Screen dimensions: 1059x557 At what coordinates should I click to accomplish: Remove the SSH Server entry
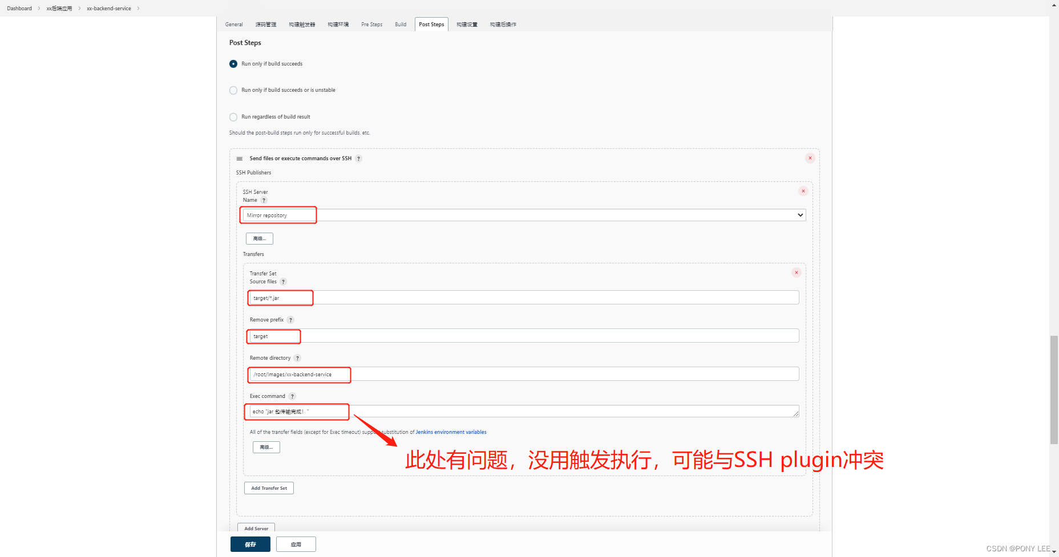tap(803, 191)
